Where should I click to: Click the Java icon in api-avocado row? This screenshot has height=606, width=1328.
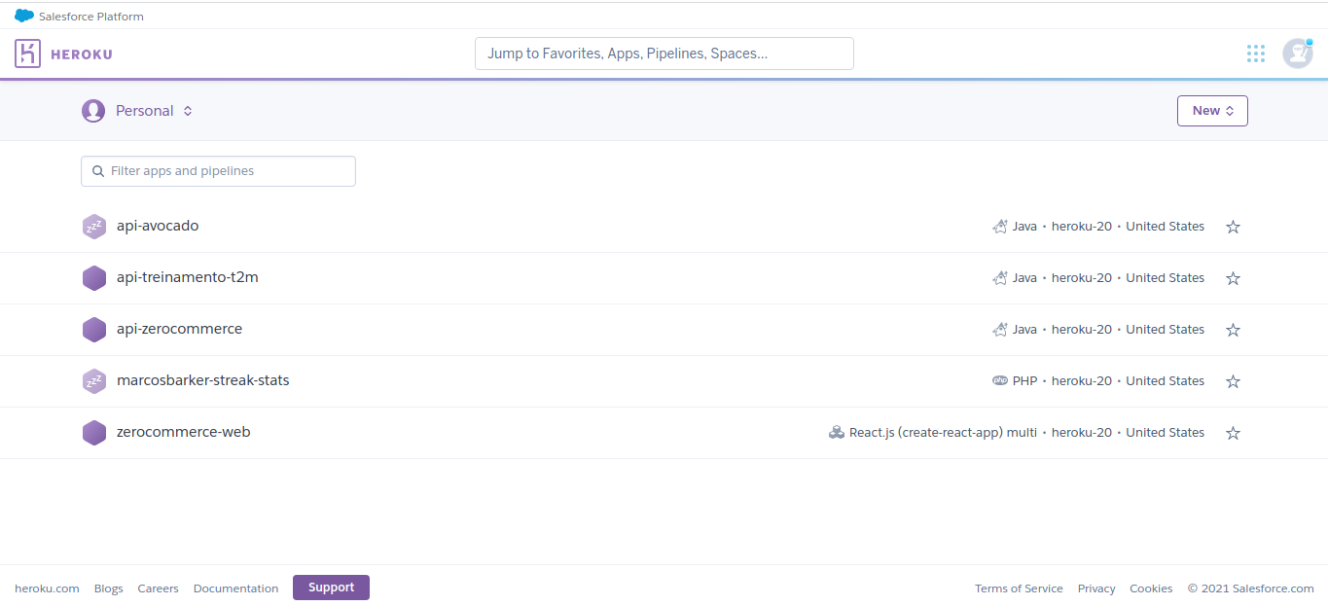(1000, 227)
